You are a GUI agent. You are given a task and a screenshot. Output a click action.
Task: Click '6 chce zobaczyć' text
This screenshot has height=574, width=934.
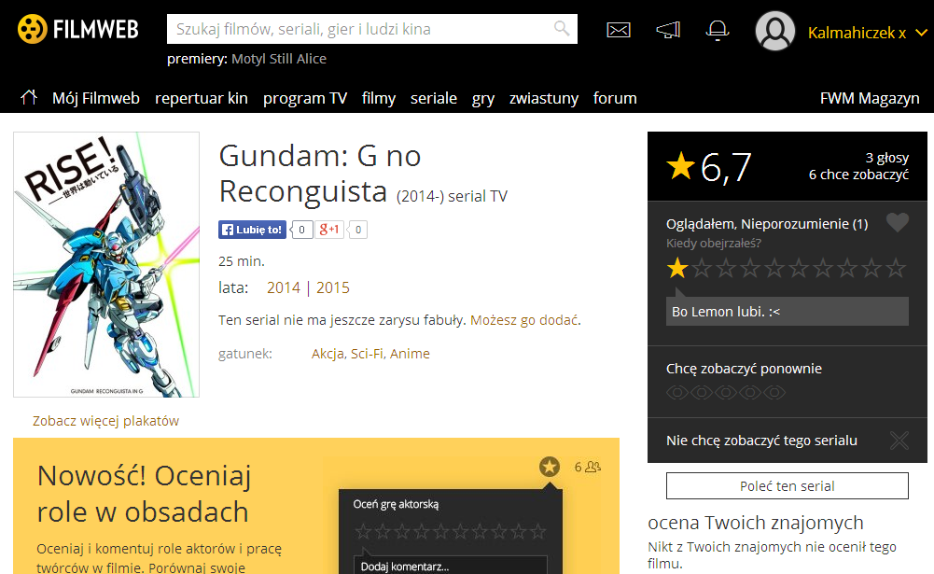(x=858, y=174)
